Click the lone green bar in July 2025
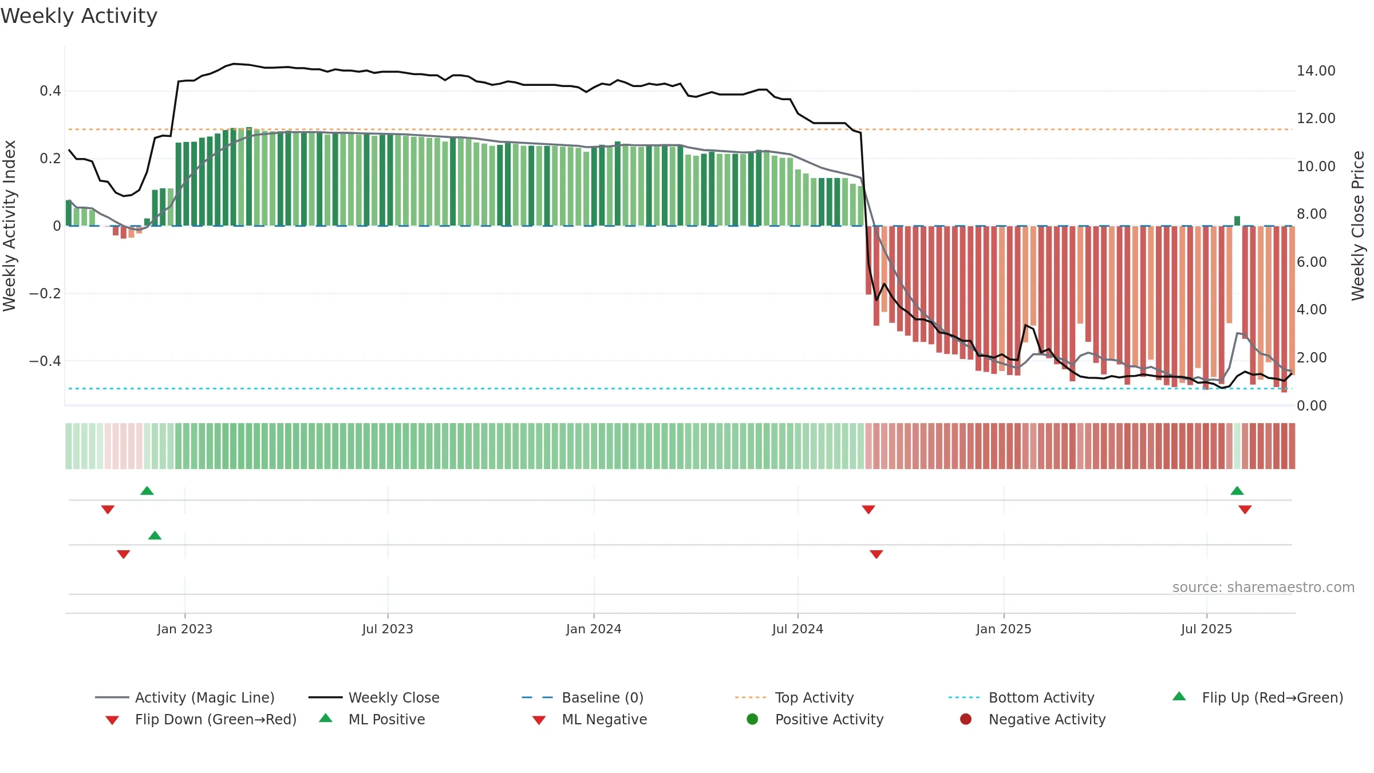The width and height of the screenshot is (1374, 773). click(1237, 221)
